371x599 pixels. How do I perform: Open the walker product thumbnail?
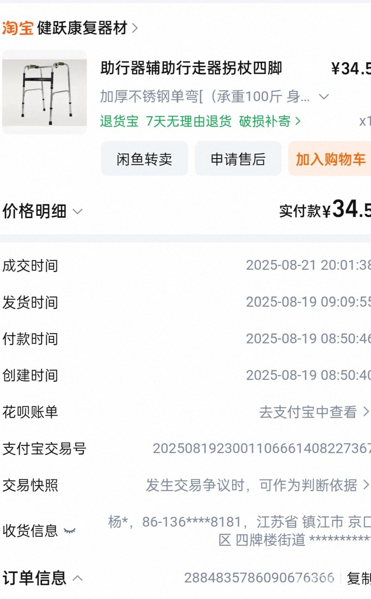tap(45, 92)
